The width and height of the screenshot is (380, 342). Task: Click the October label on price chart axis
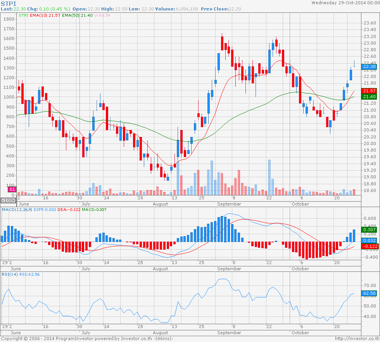(x=301, y=204)
